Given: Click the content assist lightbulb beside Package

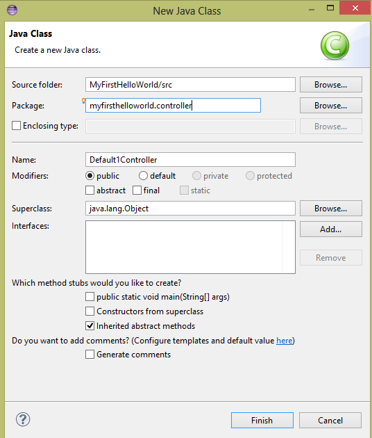Looking at the screenshot, I should tap(83, 101).
